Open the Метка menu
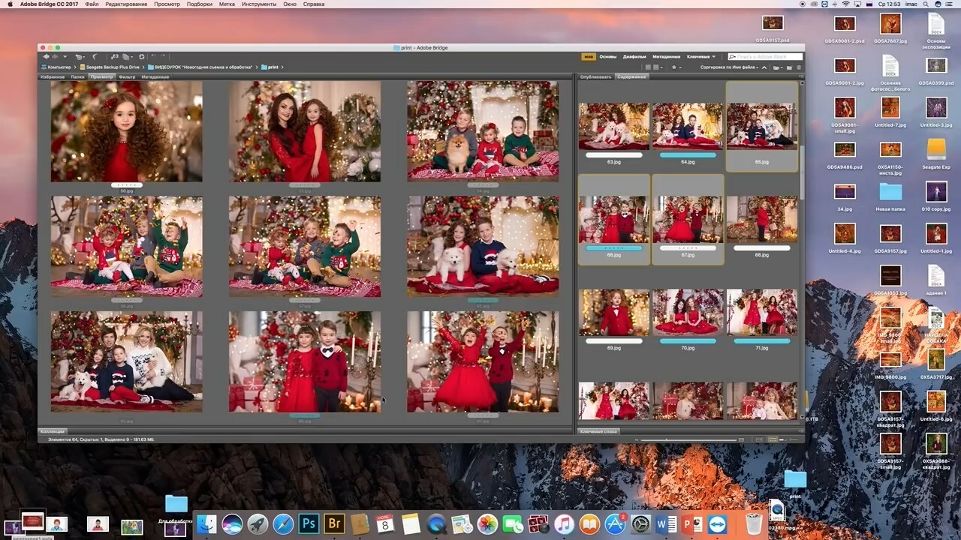961x540 pixels. (226, 4)
